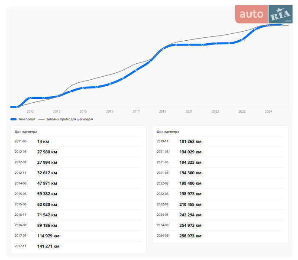The image size is (298, 260).
Task: Click the 2024 label on the x-axis
Action: [x=269, y=111]
